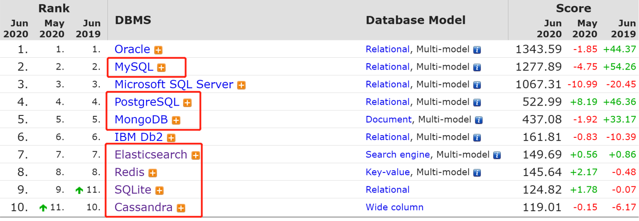Open info icon in Microsoft SQL Server row
Screen dimensions: 639x221
[477, 85]
